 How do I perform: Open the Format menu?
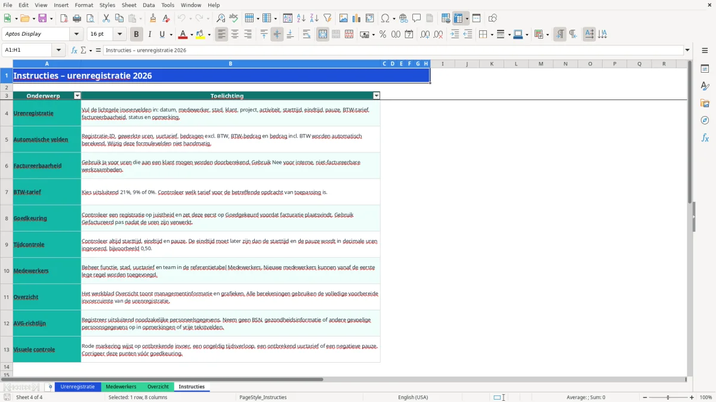84,5
